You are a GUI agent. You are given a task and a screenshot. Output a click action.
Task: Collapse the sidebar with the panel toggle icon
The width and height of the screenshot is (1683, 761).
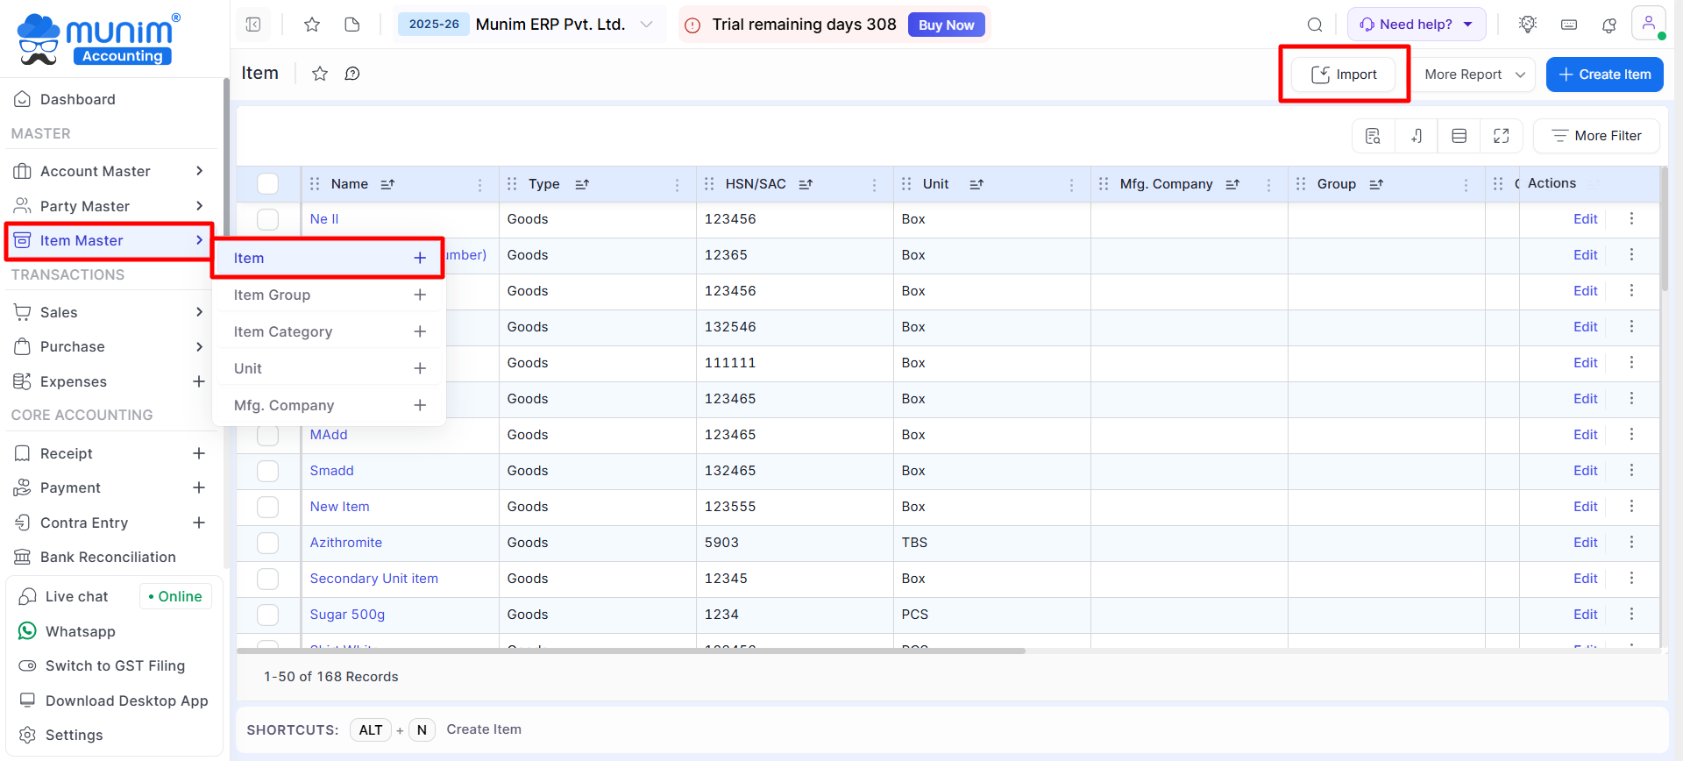point(253,25)
